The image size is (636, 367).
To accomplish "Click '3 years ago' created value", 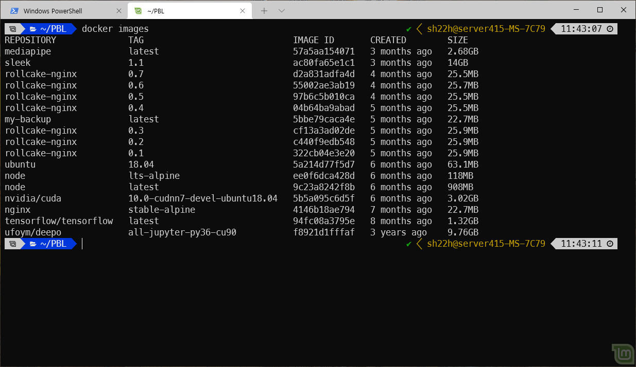I will [399, 232].
